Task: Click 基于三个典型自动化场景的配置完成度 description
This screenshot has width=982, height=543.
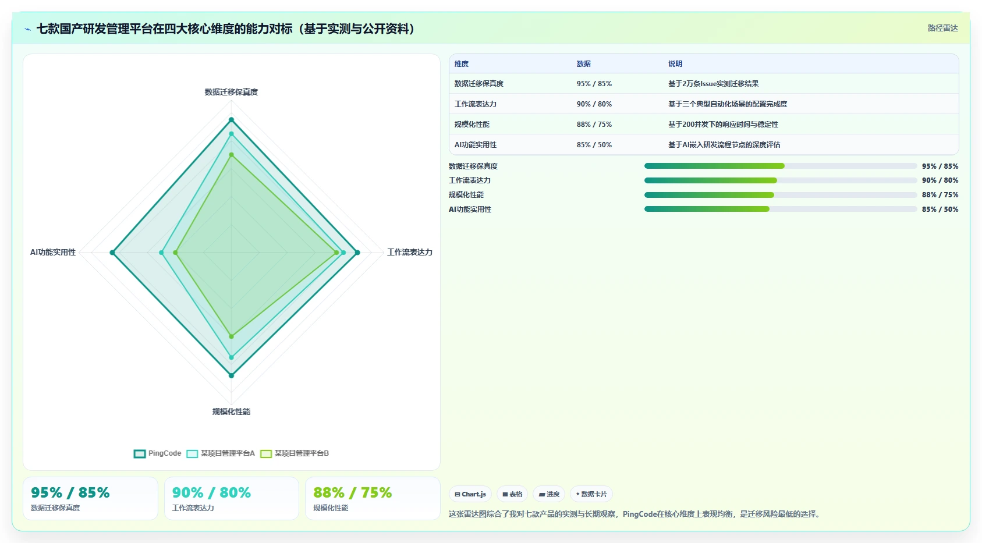Action: coord(728,104)
